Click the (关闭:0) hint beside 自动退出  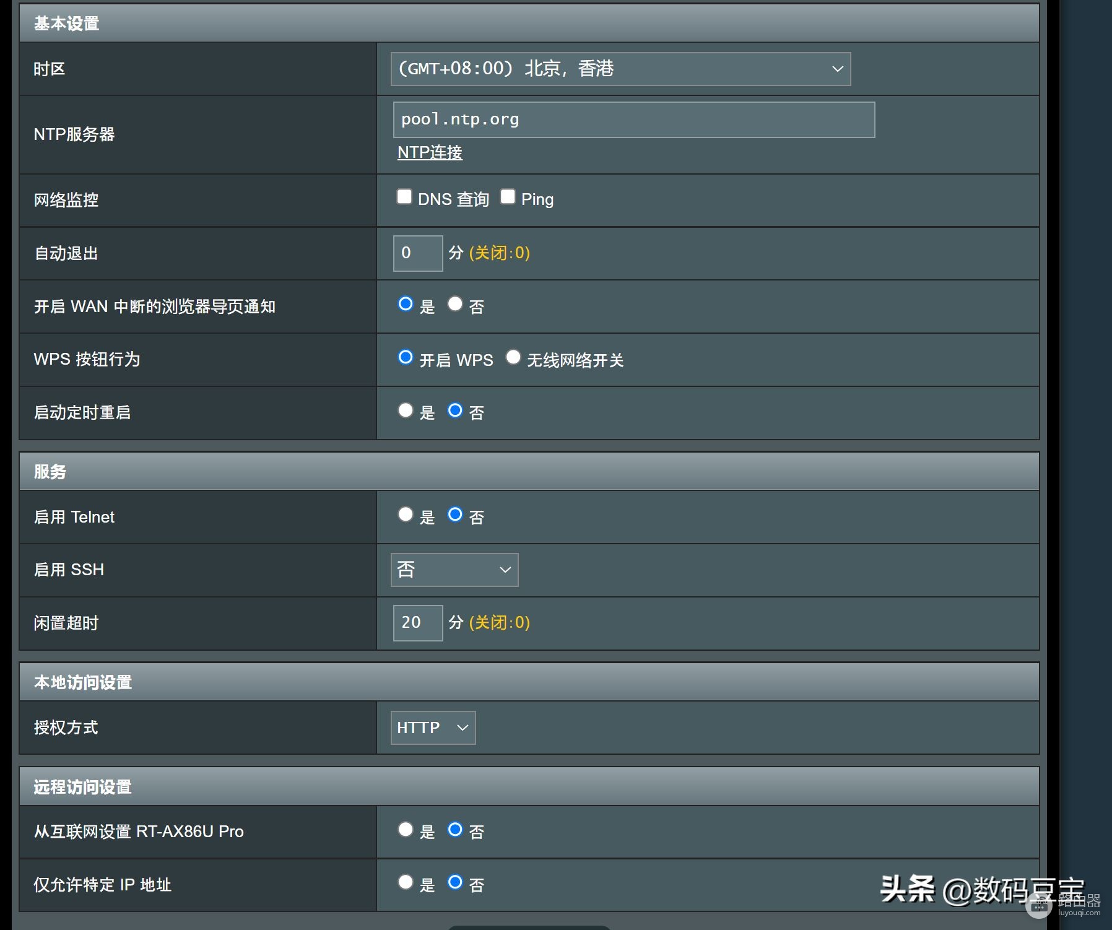[x=500, y=253]
